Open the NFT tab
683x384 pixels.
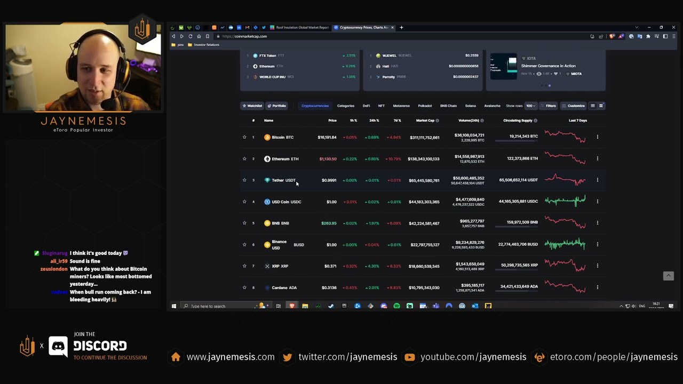click(x=382, y=106)
